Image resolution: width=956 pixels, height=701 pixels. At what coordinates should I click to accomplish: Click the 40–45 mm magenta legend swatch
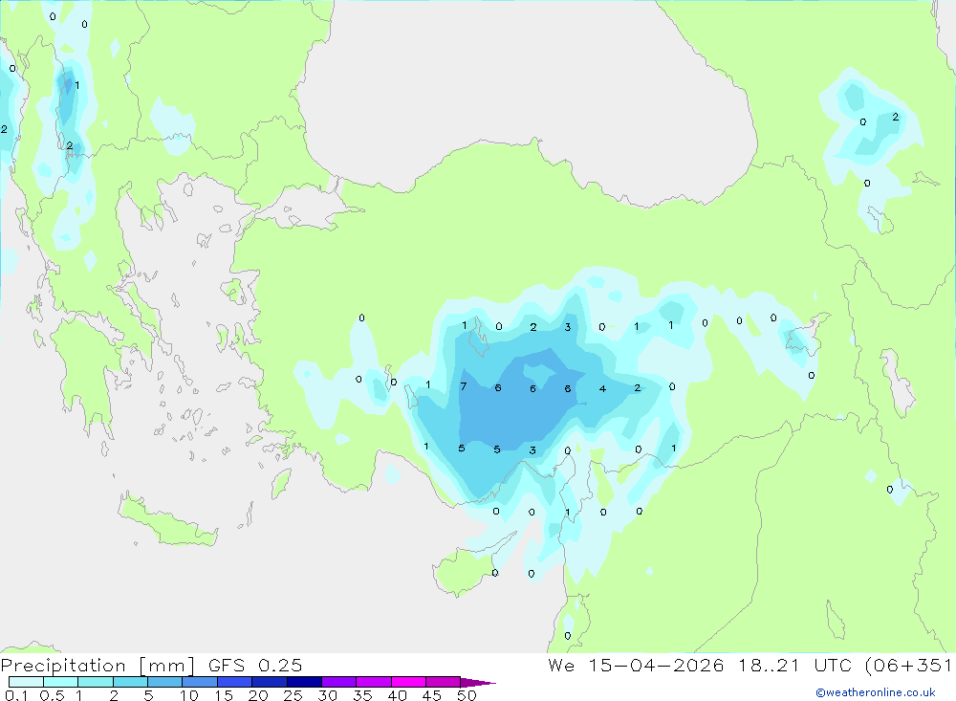[x=408, y=682]
